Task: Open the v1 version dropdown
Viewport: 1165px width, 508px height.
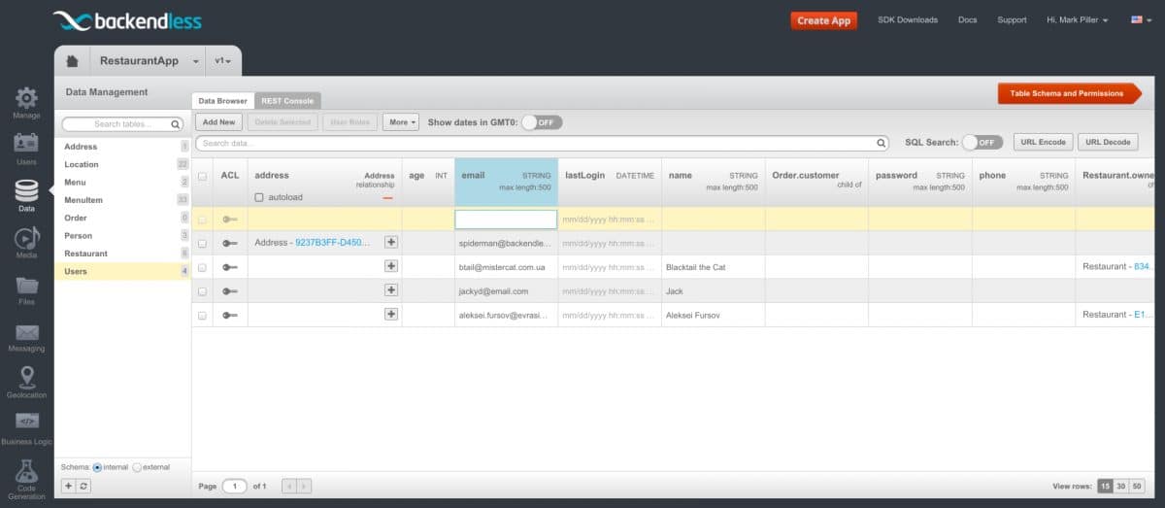Action: click(223, 60)
